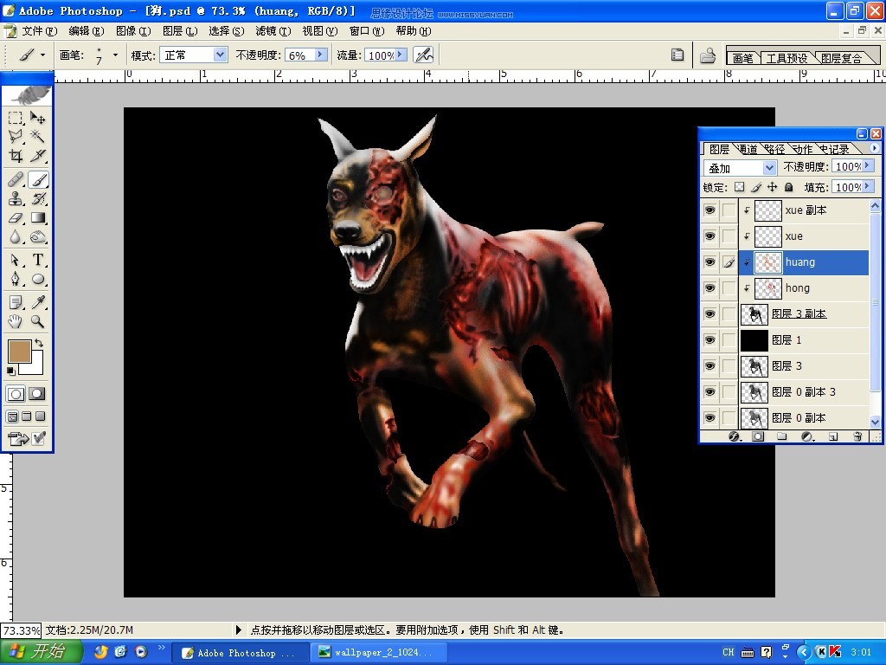Select the Eyedropper tool
The width and height of the screenshot is (886, 665).
[x=38, y=302]
